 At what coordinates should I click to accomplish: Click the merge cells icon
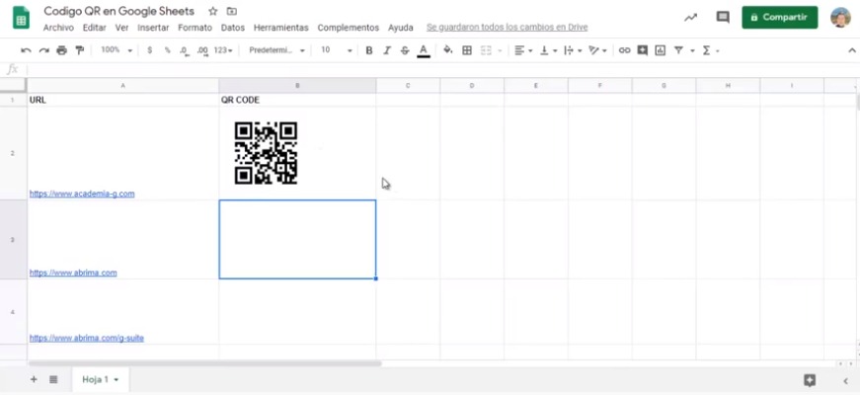point(486,50)
